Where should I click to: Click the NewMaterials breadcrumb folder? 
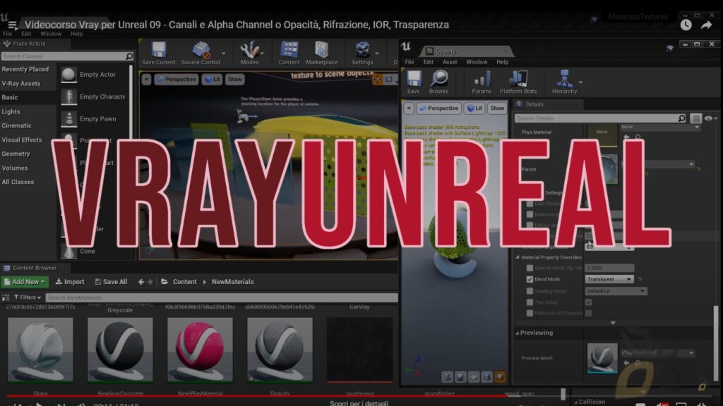coord(232,282)
